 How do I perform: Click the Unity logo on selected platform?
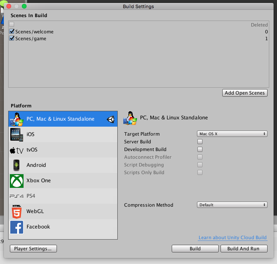coord(111,119)
